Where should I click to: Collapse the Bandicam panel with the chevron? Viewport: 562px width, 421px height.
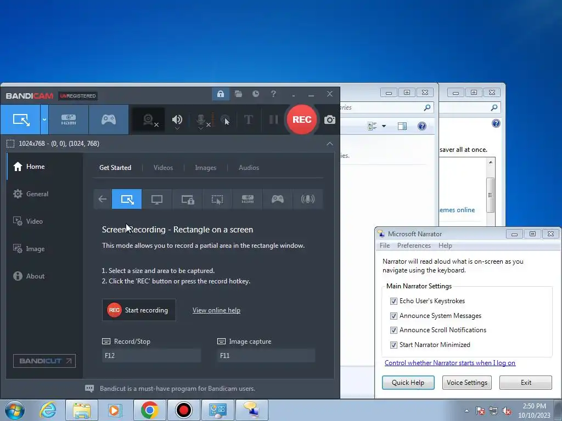click(x=330, y=144)
